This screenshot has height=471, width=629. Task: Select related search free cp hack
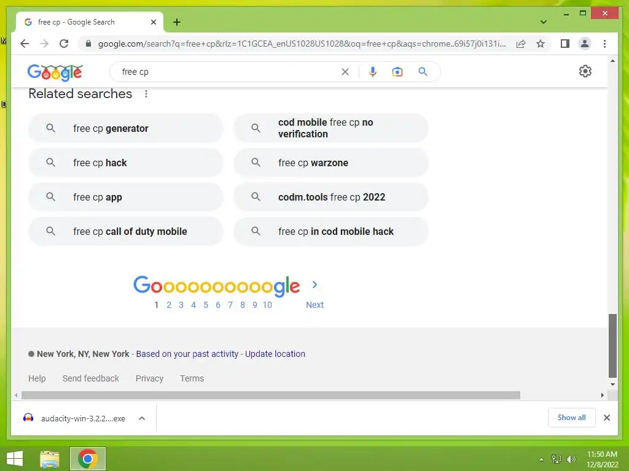point(125,163)
